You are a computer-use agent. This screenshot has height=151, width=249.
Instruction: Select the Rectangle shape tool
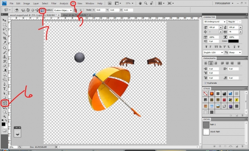[x=4, y=98]
